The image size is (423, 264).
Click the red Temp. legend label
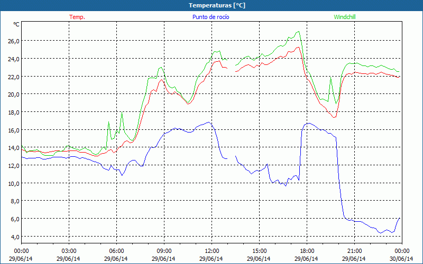tap(77, 17)
